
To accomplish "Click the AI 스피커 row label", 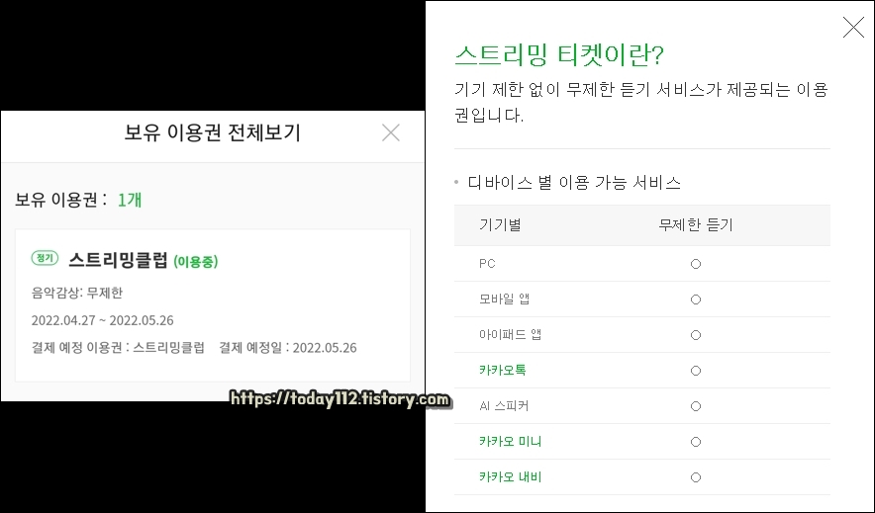I will [x=504, y=405].
